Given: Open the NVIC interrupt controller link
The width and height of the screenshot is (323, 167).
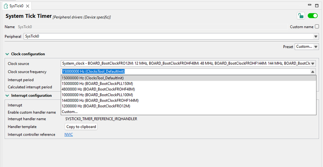Looking at the screenshot, I should point(69,135).
